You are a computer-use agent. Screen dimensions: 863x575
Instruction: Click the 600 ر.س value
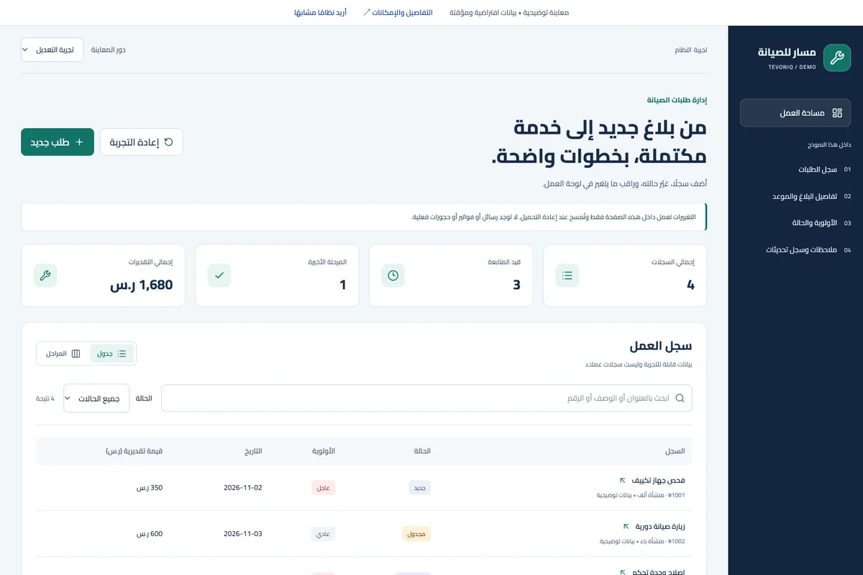click(x=150, y=534)
